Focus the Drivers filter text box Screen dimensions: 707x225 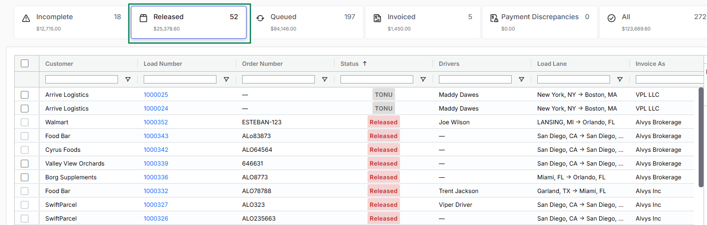[475, 79]
